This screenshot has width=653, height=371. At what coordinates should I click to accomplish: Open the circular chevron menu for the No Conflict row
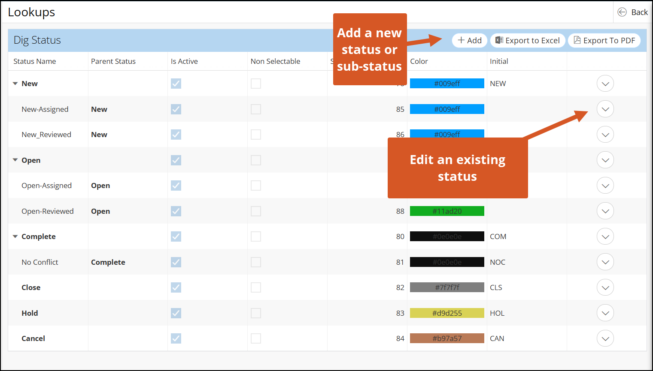[605, 262]
